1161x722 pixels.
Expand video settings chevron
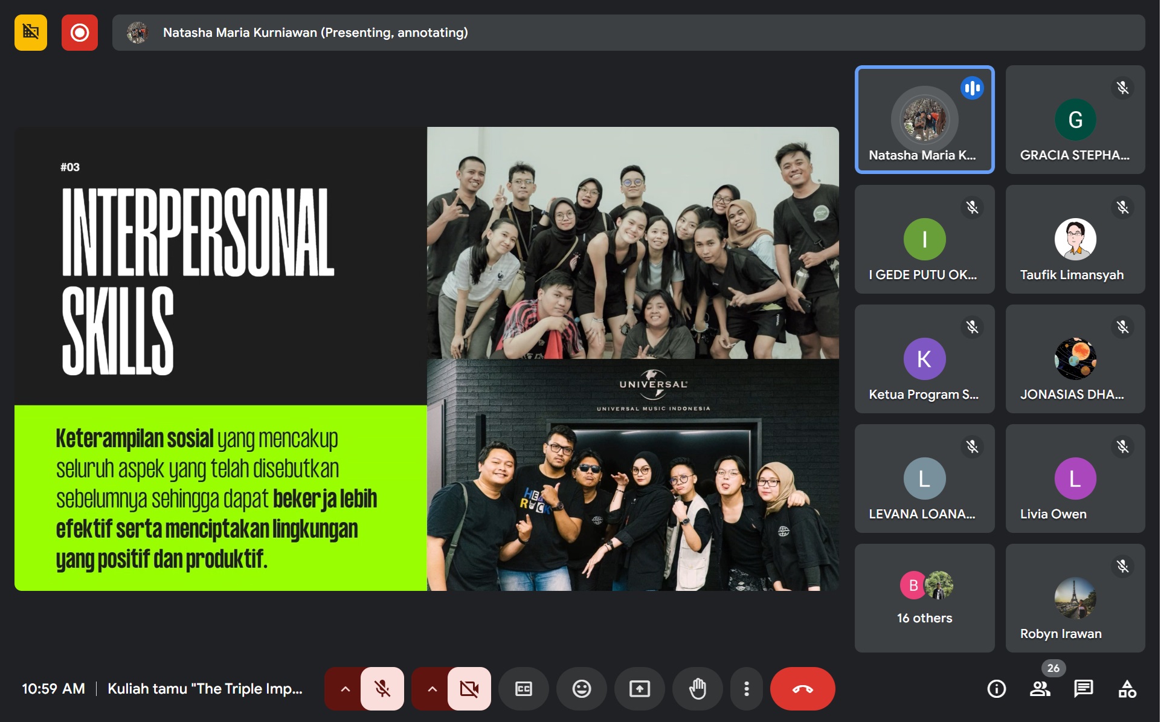click(432, 689)
